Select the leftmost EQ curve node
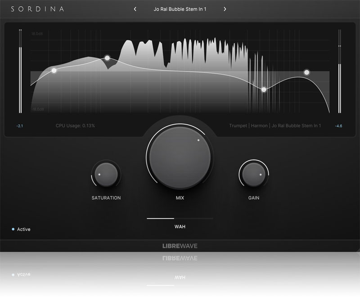Viewport: 360px width, 297px height. pyautogui.click(x=54, y=71)
